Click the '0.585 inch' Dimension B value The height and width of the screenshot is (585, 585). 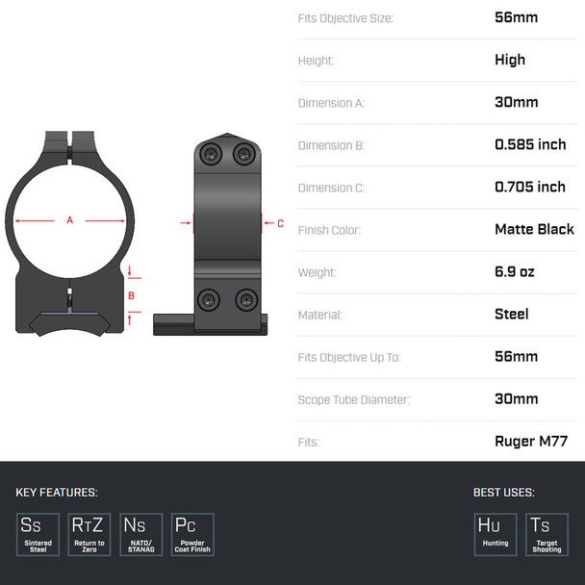530,144
